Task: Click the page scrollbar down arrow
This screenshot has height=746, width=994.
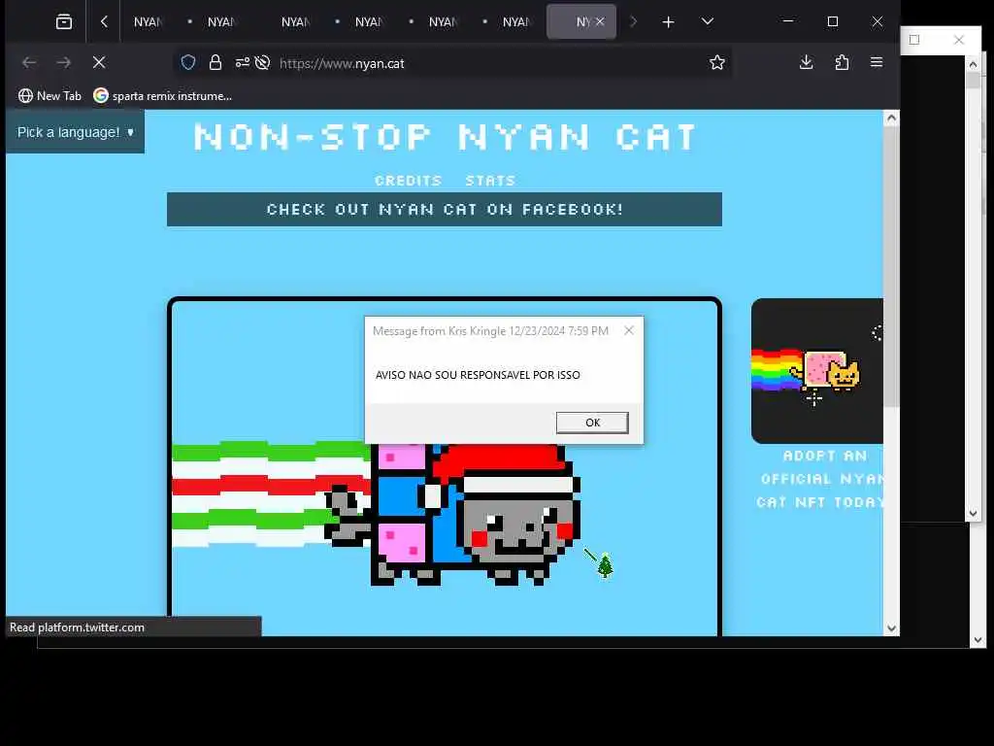Action: [891, 628]
